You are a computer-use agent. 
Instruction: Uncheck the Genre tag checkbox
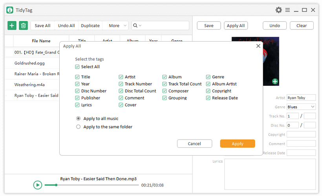pyautogui.click(x=208, y=77)
